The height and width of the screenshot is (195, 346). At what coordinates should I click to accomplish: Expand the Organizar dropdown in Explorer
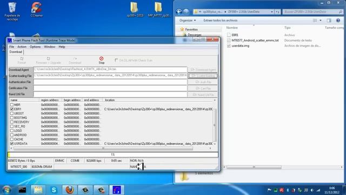[188, 21]
